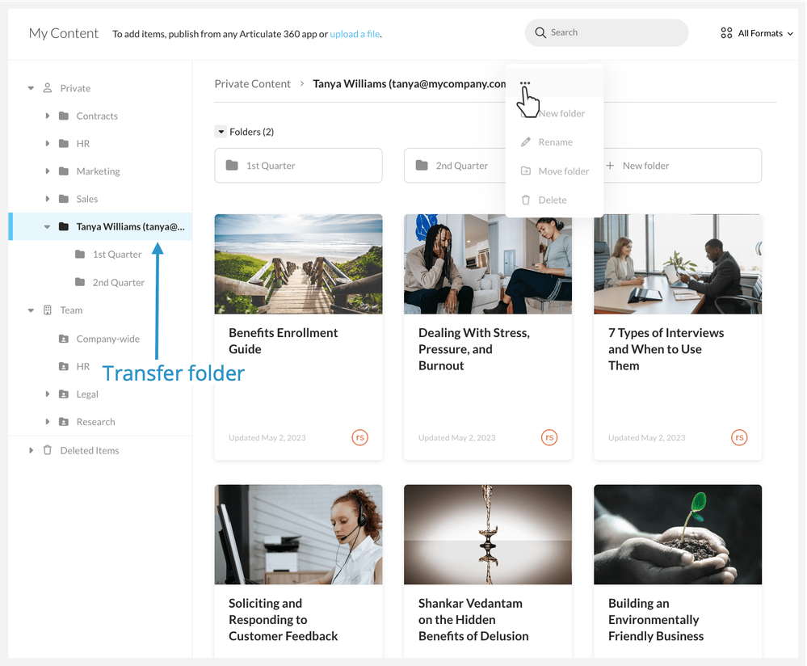
Task: Click the My Content heading
Action: pyautogui.click(x=63, y=33)
